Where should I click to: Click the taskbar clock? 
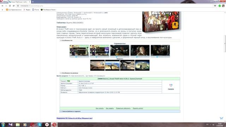coord(220,125)
